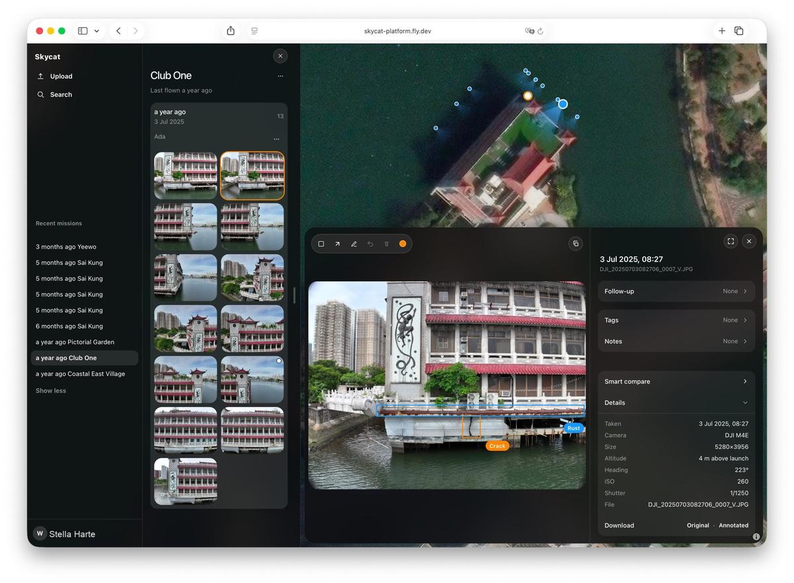The height and width of the screenshot is (583, 794).
Task: Click the Safari page reload icon
Action: click(x=541, y=31)
